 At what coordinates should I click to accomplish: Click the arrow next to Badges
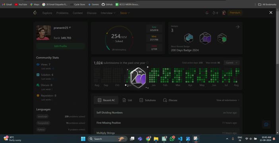(x=238, y=27)
